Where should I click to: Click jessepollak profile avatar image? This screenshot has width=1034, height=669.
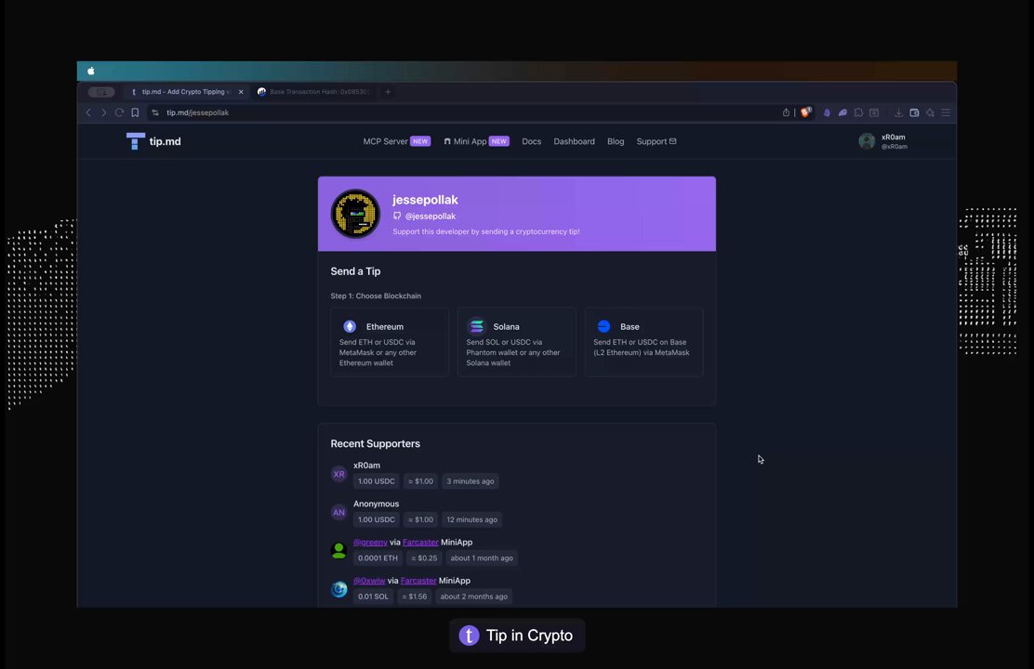[355, 214]
